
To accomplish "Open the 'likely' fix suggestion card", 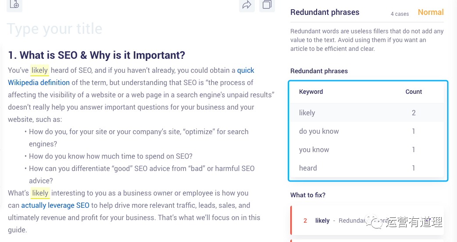I will point(367,221).
